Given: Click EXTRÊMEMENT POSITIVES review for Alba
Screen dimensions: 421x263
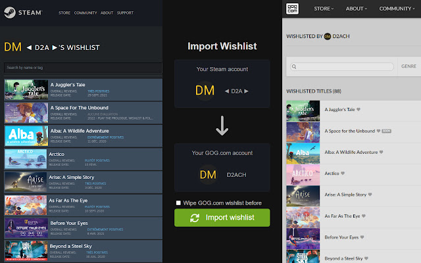Looking at the screenshot, I should 105,137.
